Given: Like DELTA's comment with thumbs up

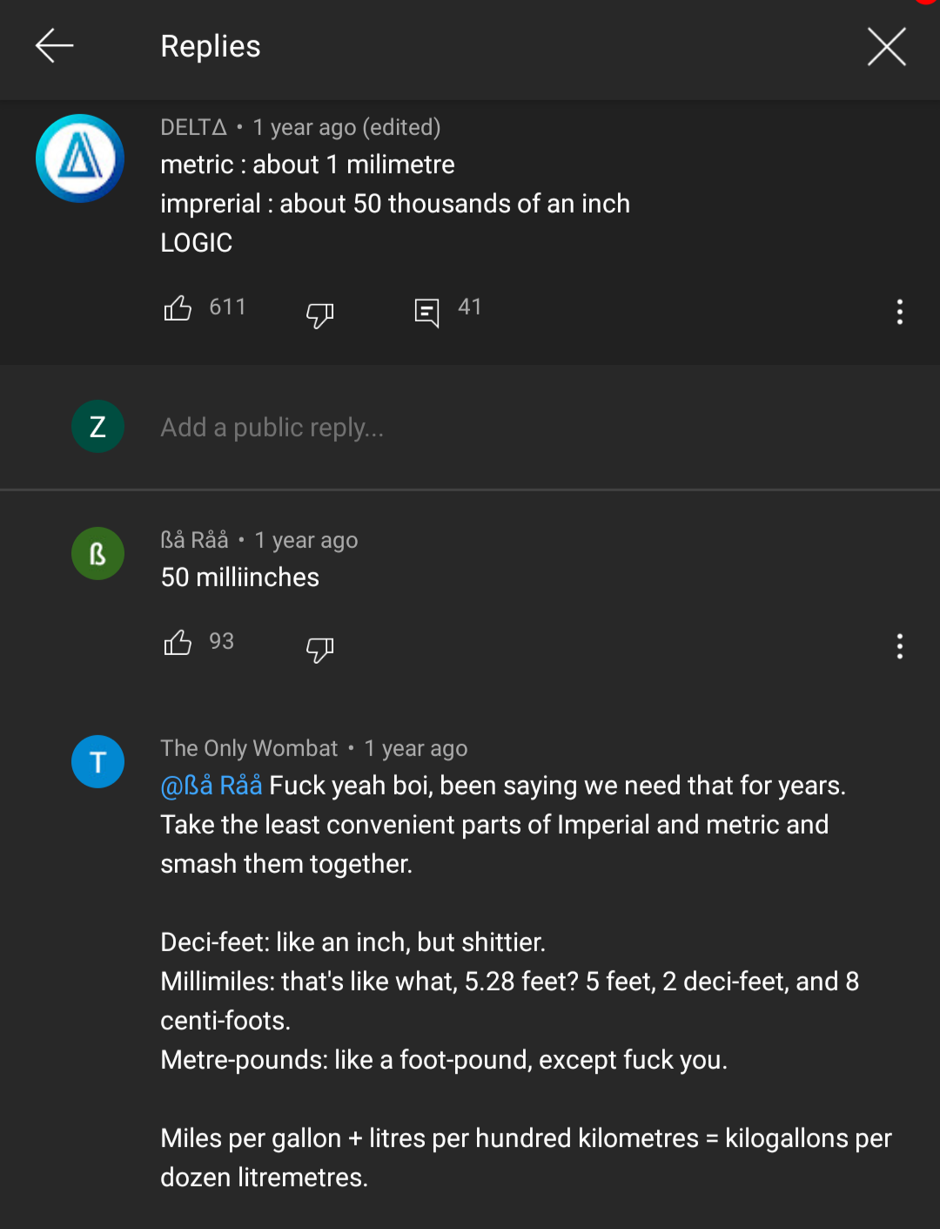Looking at the screenshot, I should pyautogui.click(x=178, y=308).
